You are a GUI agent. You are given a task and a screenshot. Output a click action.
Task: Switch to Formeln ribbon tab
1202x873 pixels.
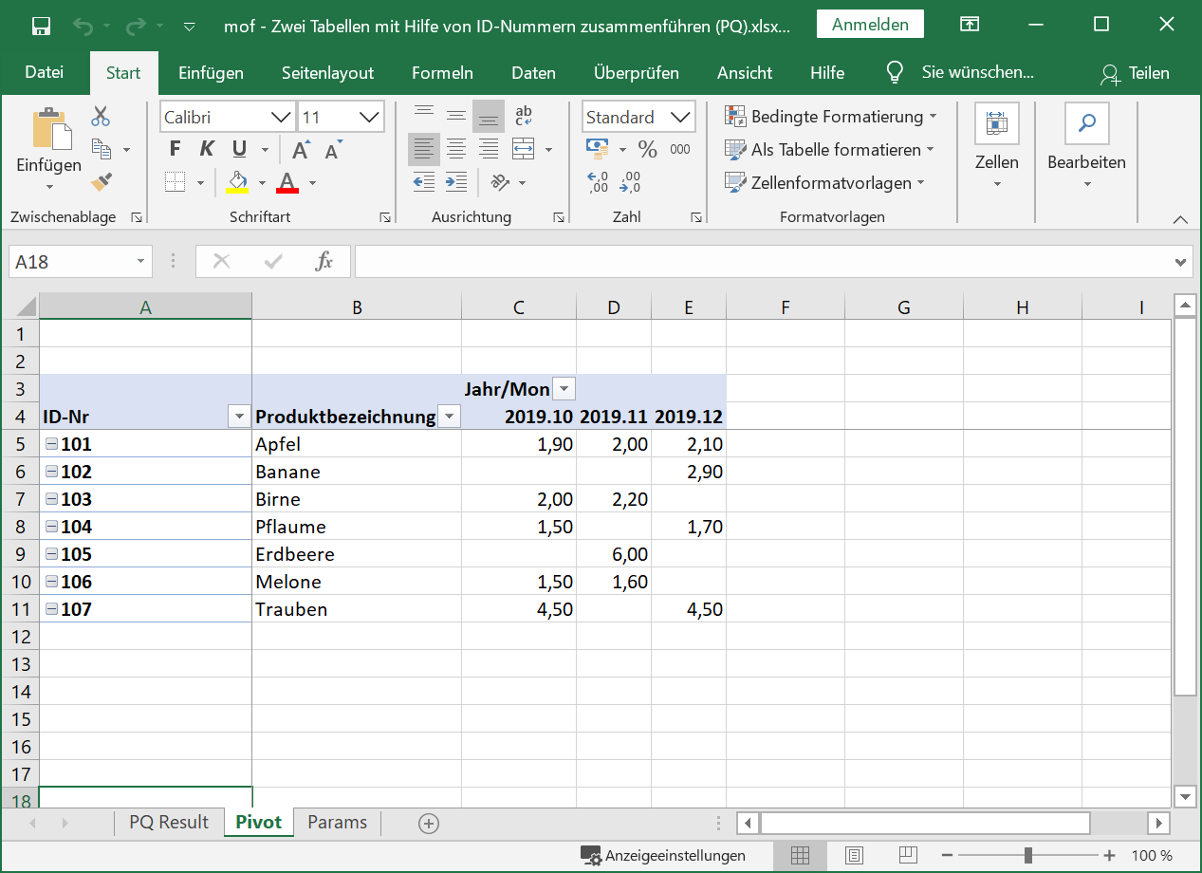pos(442,73)
